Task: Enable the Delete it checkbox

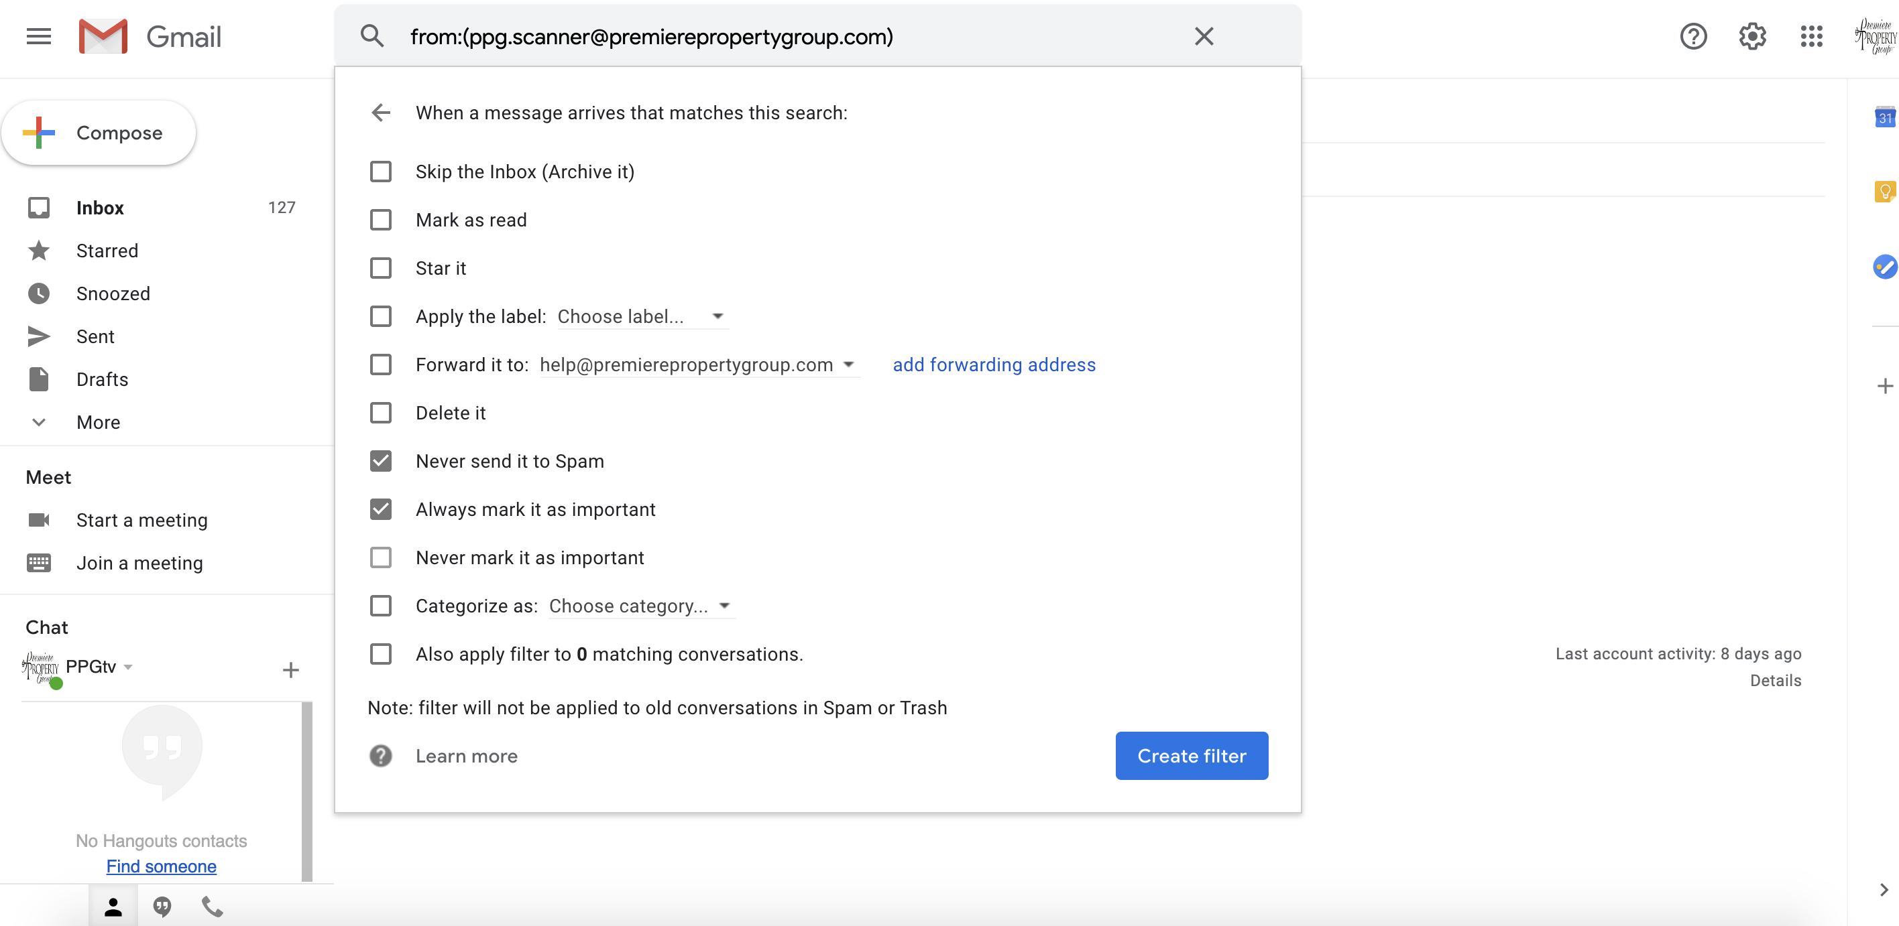Action: pyautogui.click(x=381, y=413)
